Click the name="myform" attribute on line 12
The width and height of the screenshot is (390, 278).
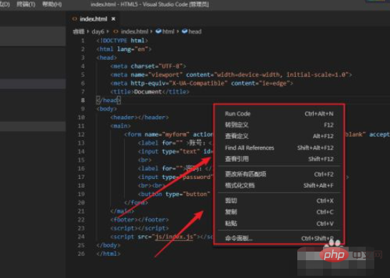click(x=167, y=134)
